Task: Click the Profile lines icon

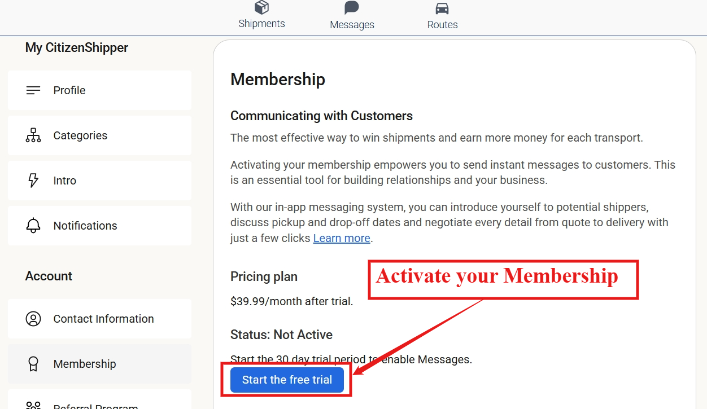Action: 33,90
